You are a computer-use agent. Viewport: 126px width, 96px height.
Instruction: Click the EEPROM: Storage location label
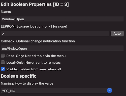pyautogui.click(x=34, y=26)
